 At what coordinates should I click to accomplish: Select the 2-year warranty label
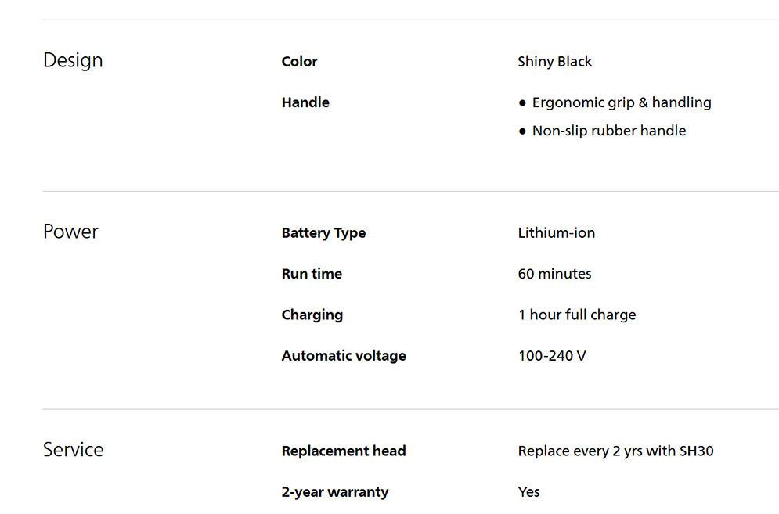334,492
